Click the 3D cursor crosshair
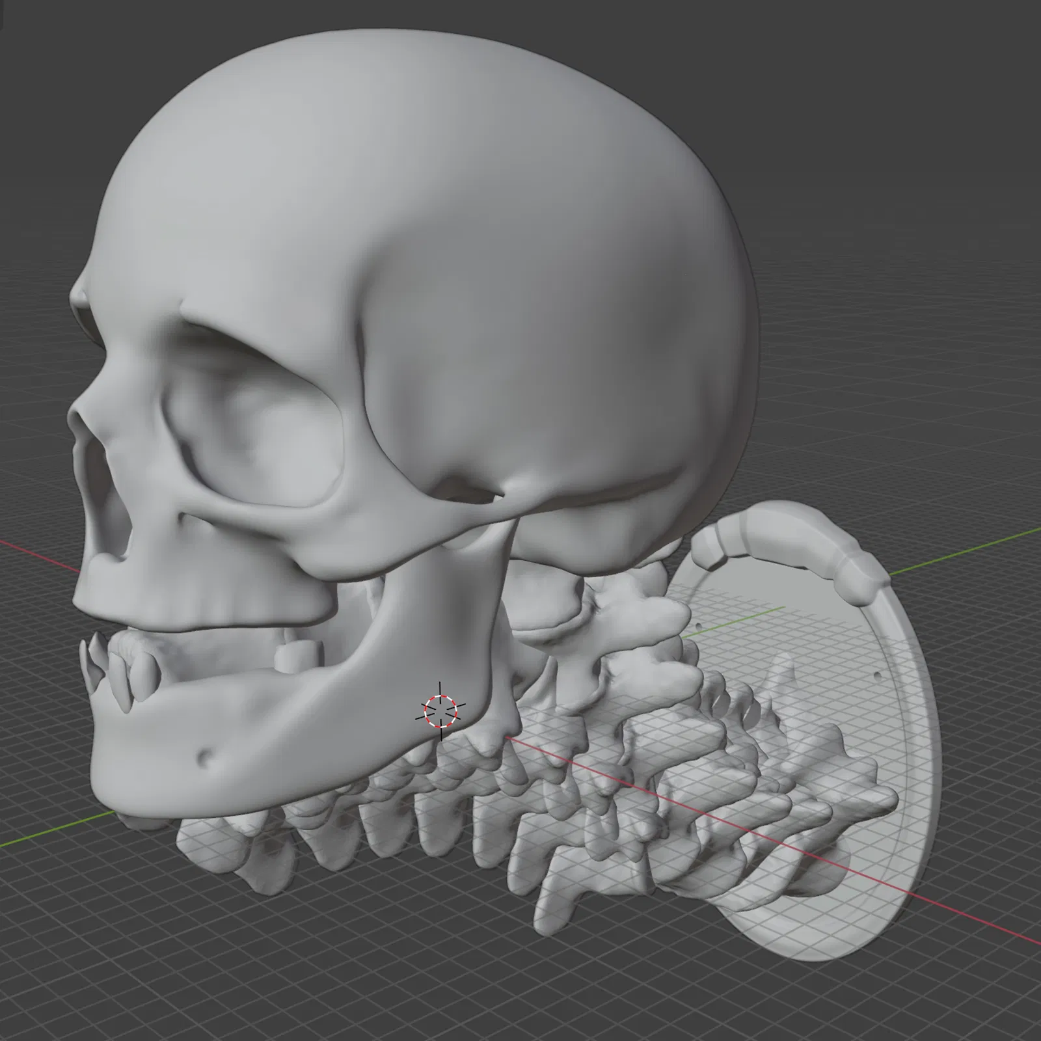Image resolution: width=1041 pixels, height=1041 pixels. coord(440,710)
